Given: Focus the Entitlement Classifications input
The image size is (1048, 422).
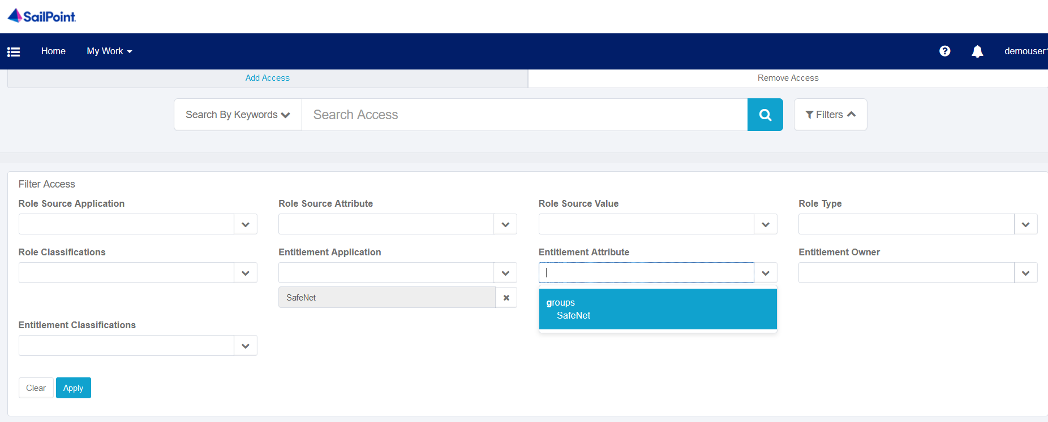Looking at the screenshot, I should tap(126, 346).
